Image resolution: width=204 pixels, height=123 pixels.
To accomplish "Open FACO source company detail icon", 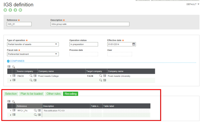I will point(35,76).
